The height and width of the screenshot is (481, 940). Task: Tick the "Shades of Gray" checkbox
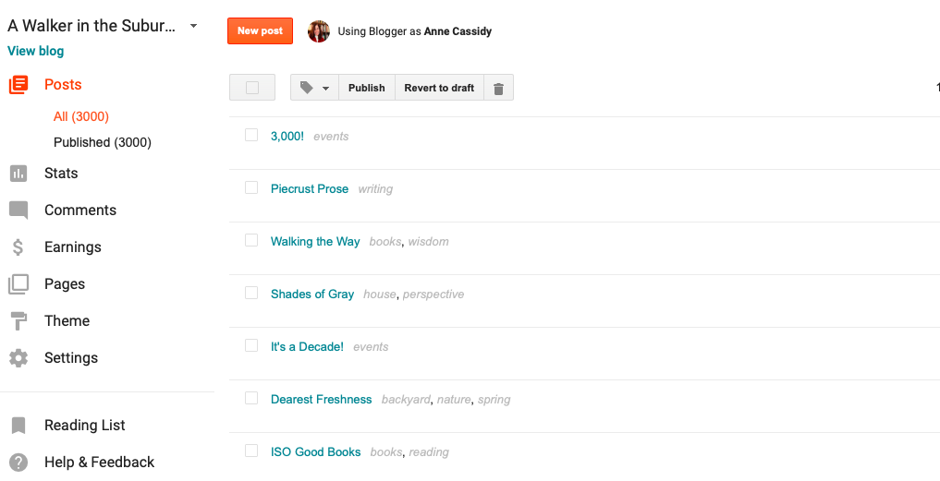pos(251,293)
